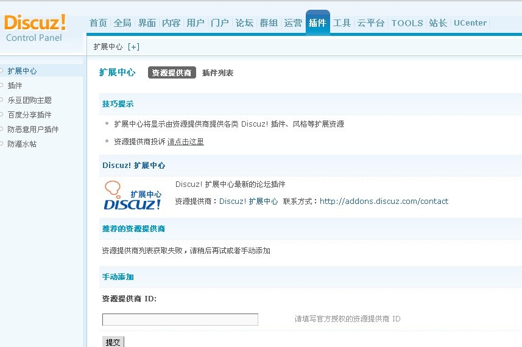Screen dimensions: 522x347
Task: Click the 请点击这里 complaint link
Action: (x=185, y=142)
